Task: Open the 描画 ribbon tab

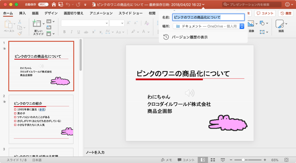Action: point(35,13)
